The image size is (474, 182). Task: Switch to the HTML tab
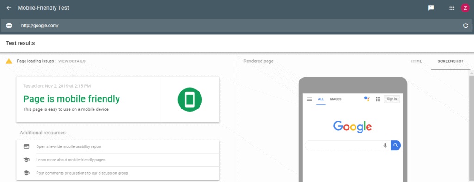[x=416, y=61]
